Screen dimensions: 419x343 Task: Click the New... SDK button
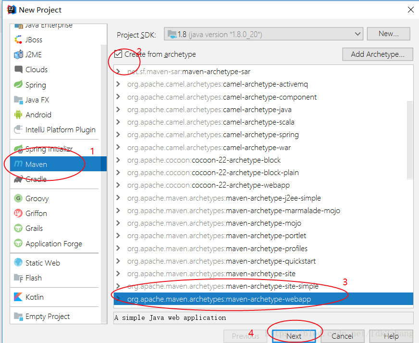[x=389, y=34]
